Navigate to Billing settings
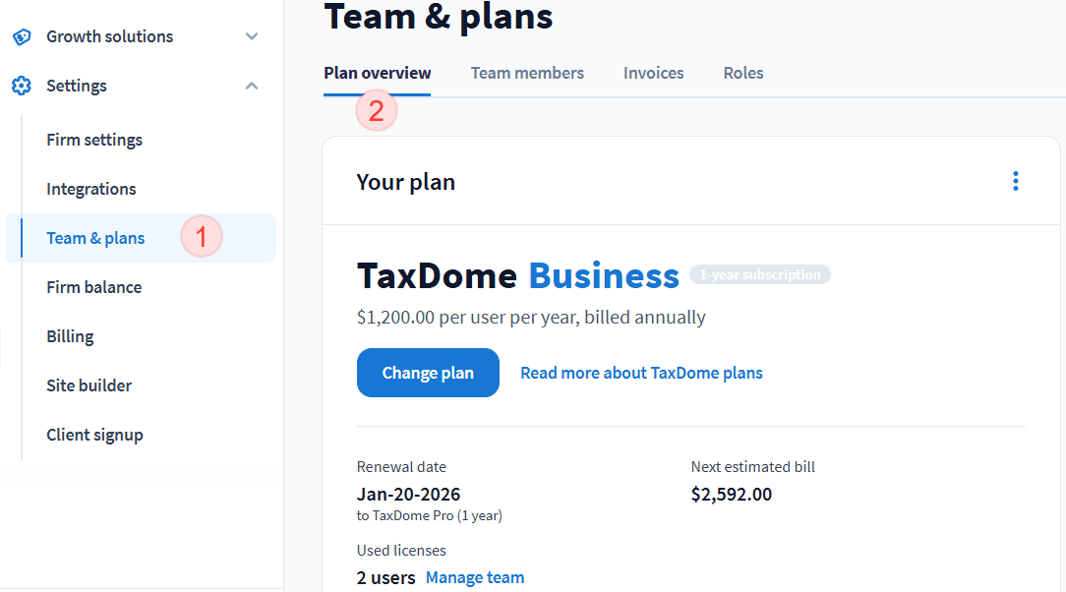Viewport: 1066px width, 592px height. pyautogui.click(x=70, y=336)
